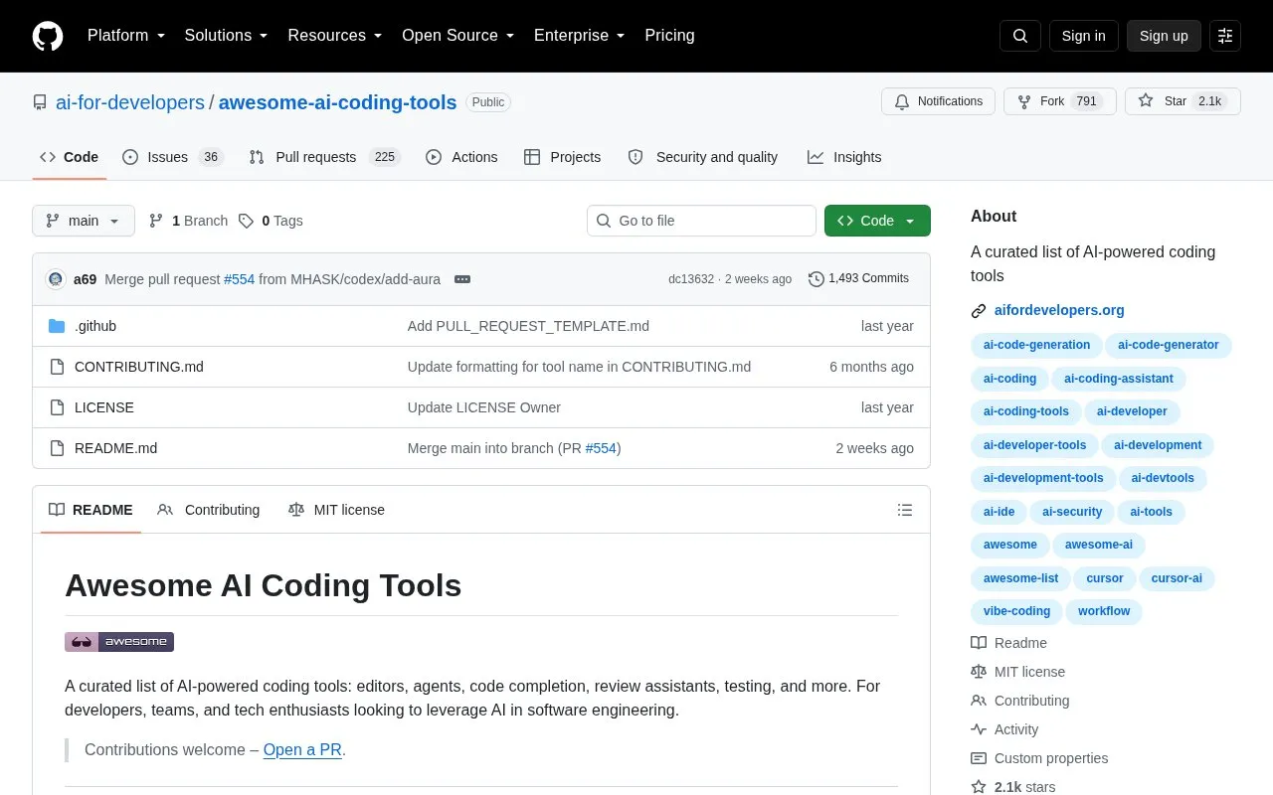Click the Sign in button

point(1084,36)
